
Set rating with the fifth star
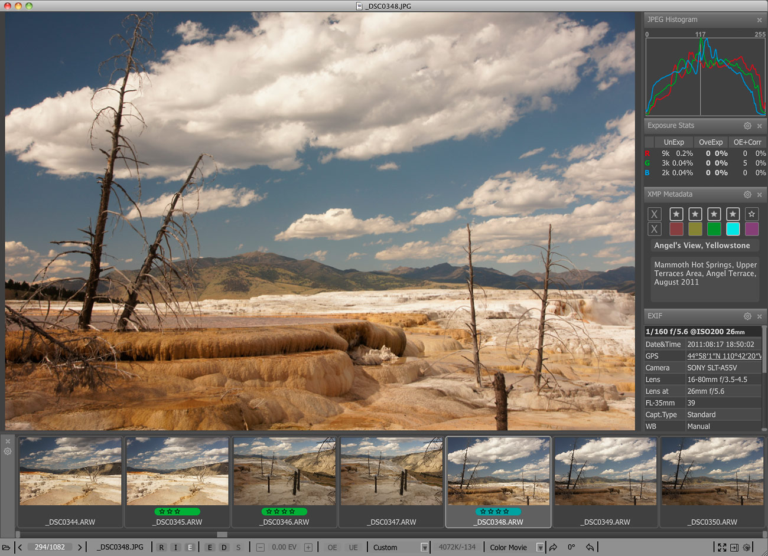(x=751, y=214)
